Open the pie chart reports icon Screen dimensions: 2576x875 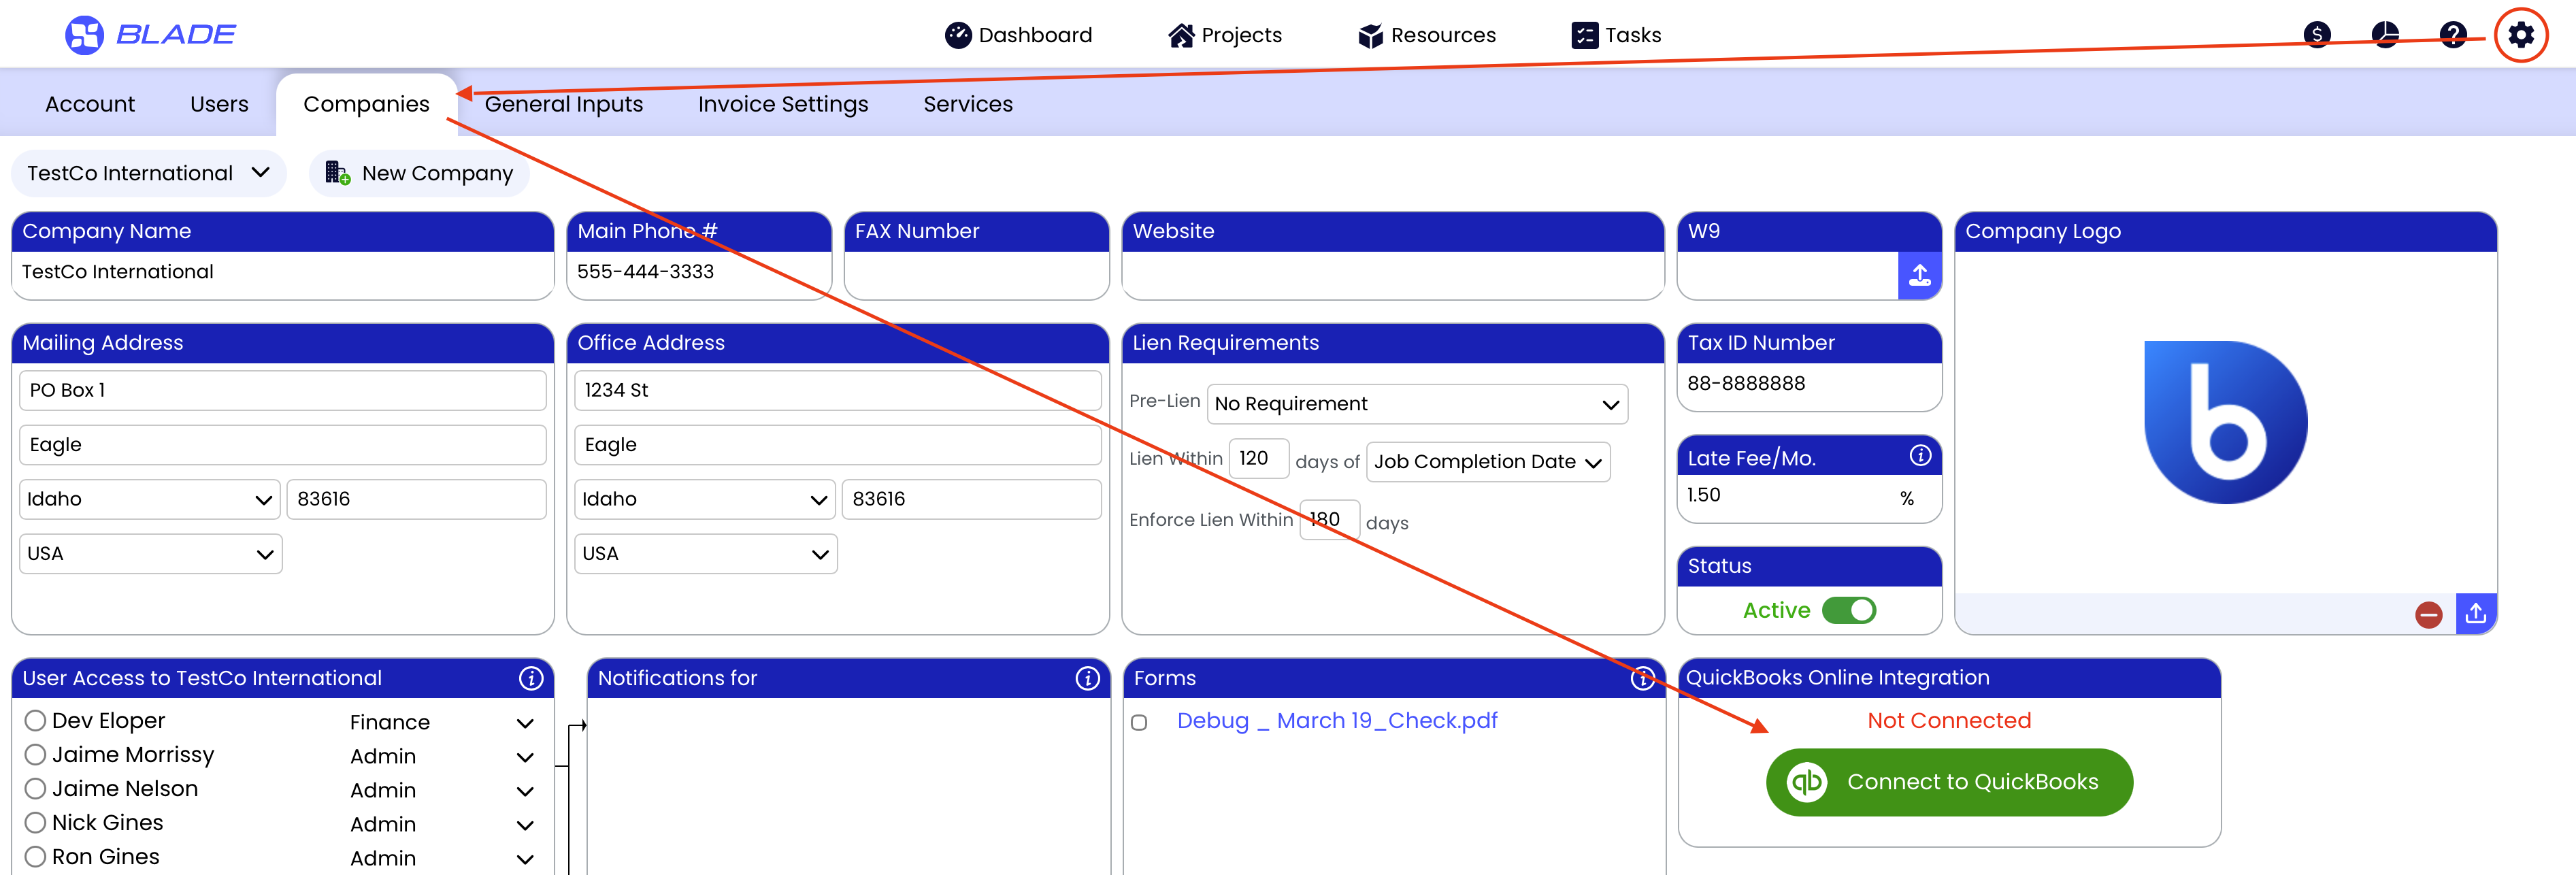(2385, 35)
